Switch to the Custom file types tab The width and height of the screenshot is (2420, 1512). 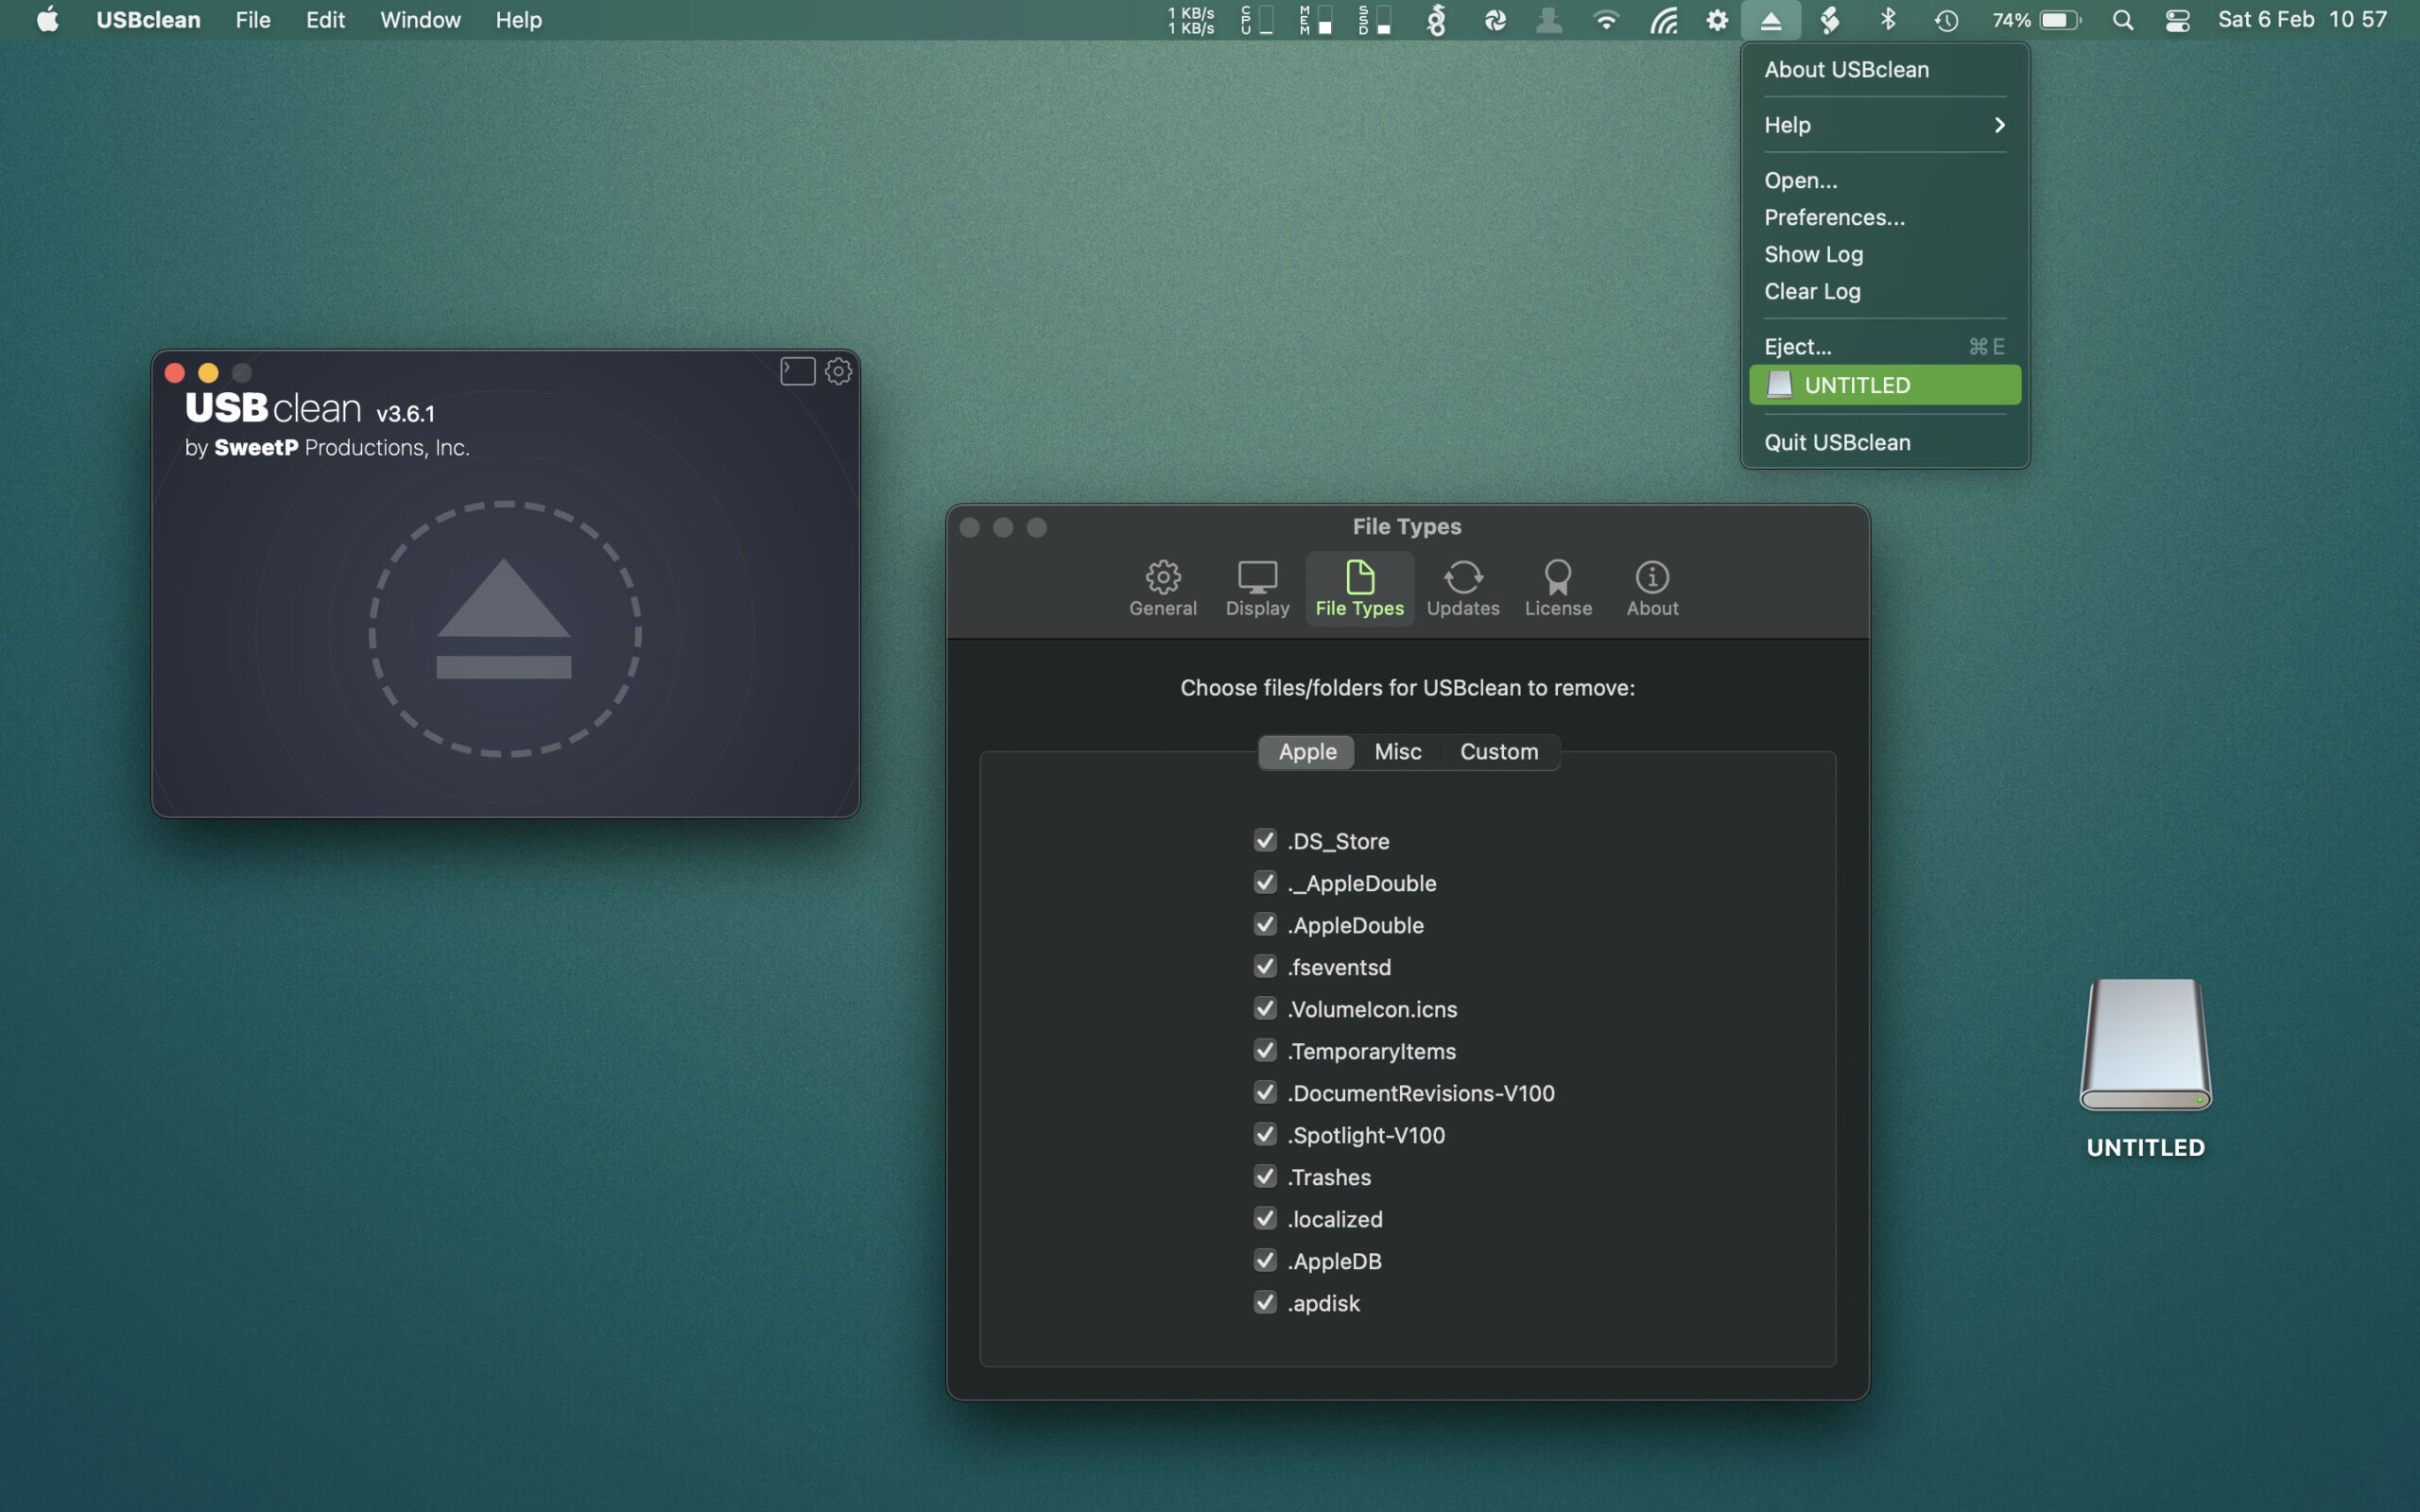[x=1499, y=752]
